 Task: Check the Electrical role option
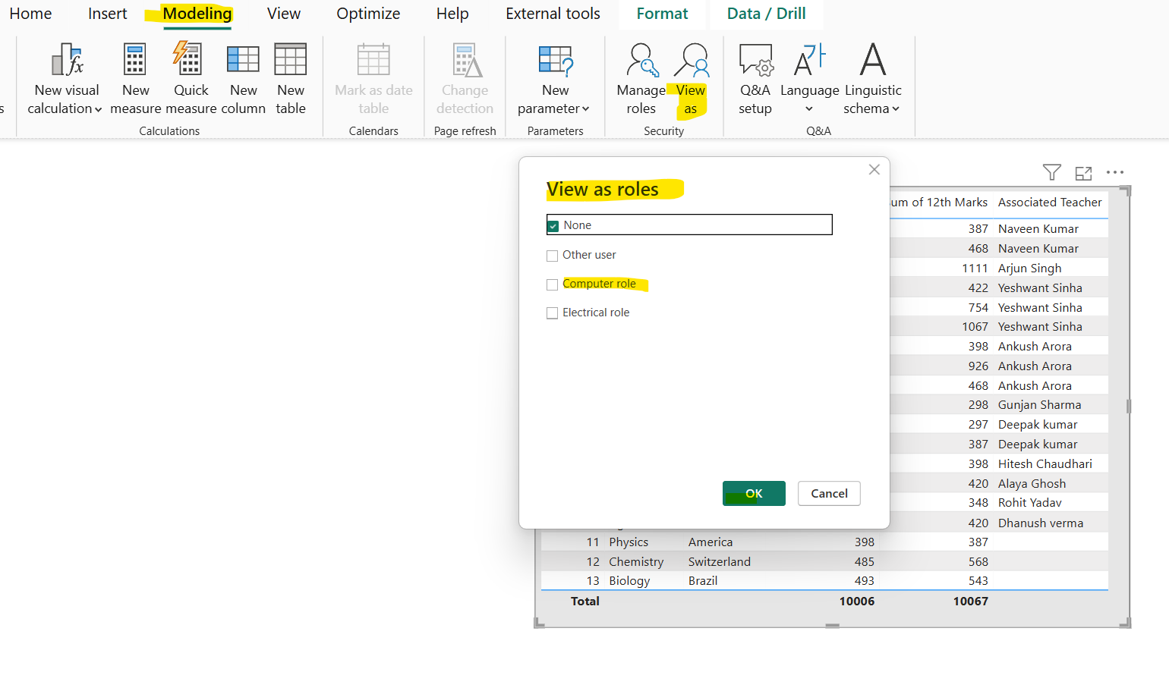click(x=553, y=312)
